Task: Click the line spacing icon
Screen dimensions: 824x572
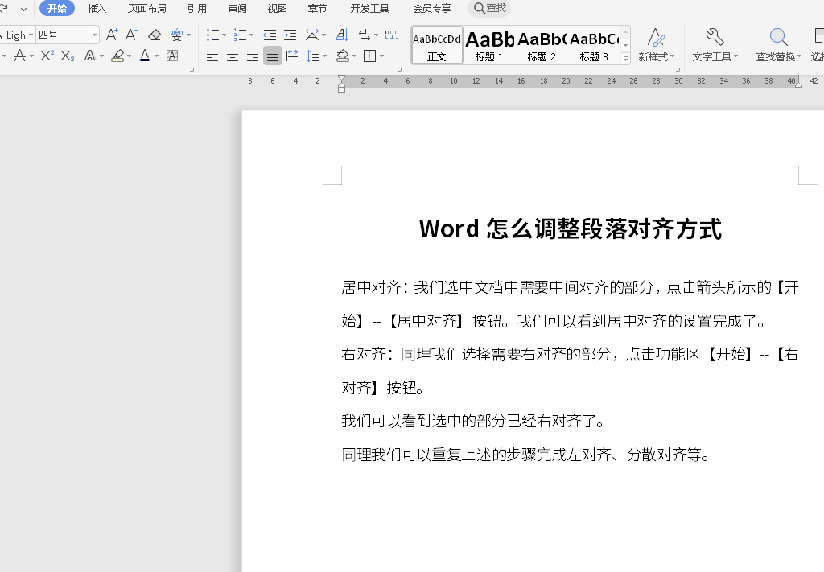Action: 313,56
